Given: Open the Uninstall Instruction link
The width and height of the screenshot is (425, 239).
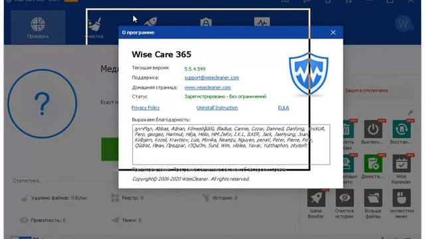Looking at the screenshot, I should coord(217,108).
